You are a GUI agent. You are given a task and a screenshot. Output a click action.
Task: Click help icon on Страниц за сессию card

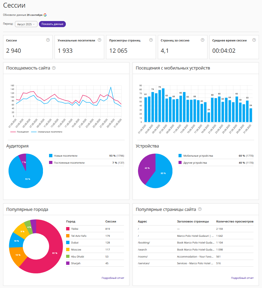click(203, 40)
